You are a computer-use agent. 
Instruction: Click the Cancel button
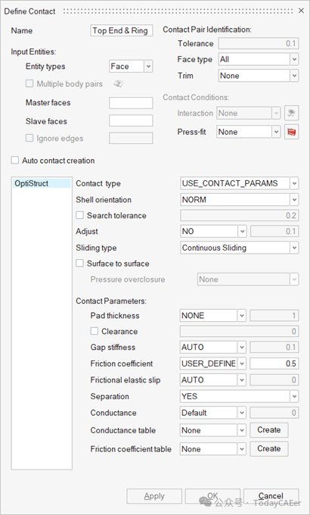[x=271, y=496]
